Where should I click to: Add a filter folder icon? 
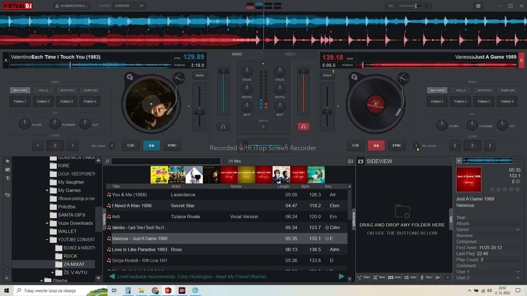pyautogui.click(x=7, y=178)
